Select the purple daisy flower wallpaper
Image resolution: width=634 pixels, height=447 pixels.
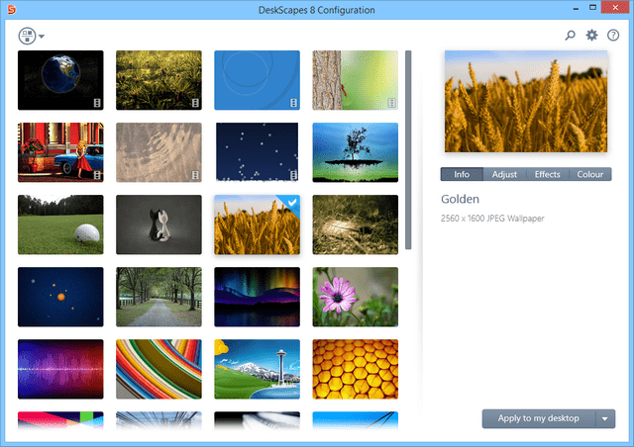[x=356, y=297]
